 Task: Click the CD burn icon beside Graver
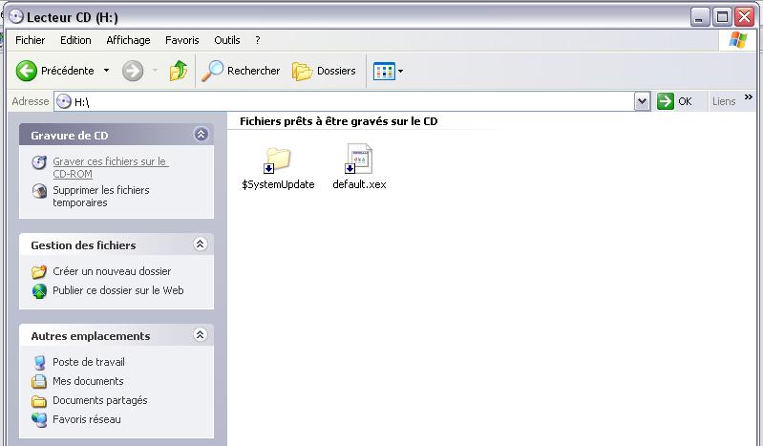(39, 162)
